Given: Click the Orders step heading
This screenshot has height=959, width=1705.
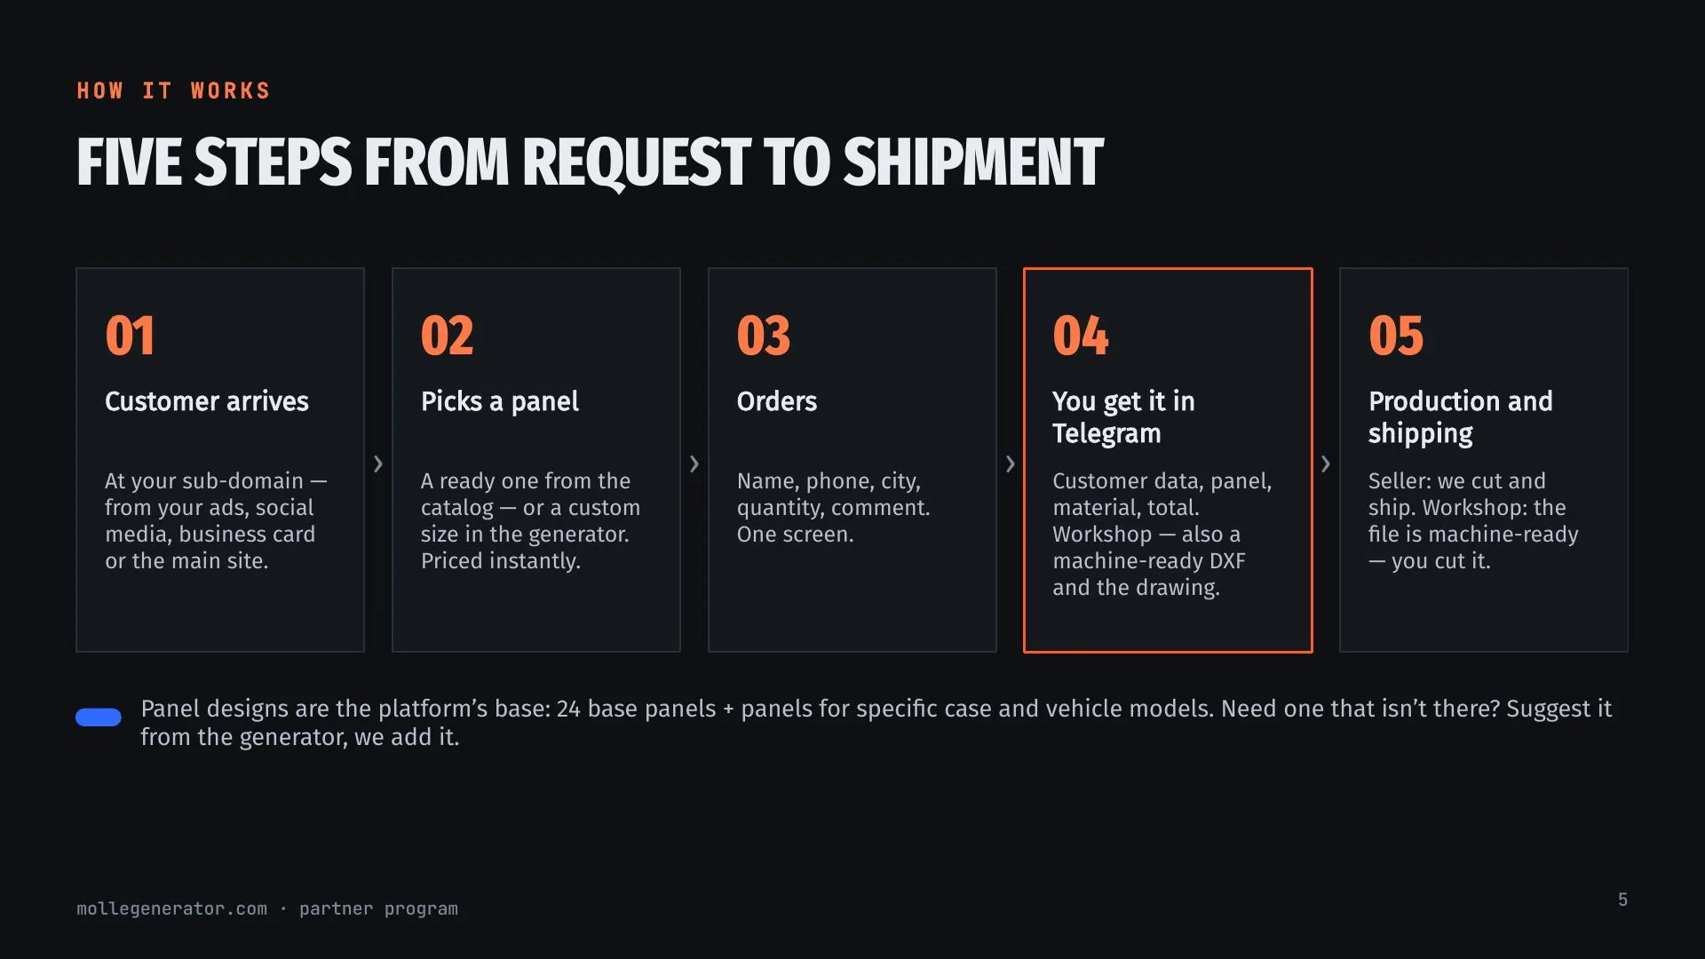Looking at the screenshot, I should (x=777, y=401).
